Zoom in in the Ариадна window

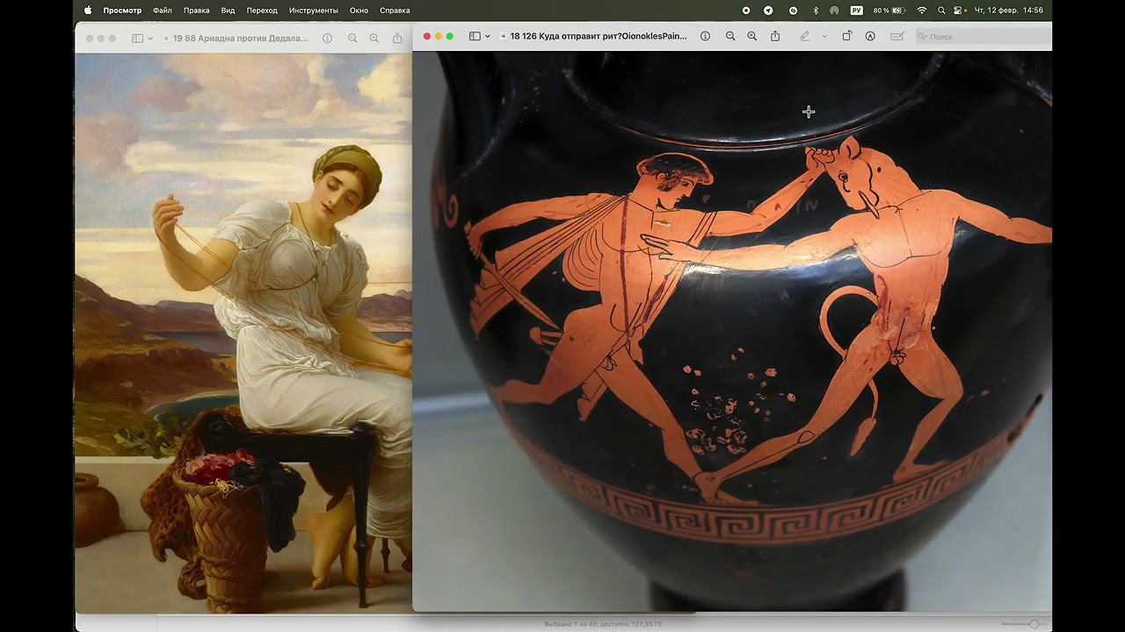coord(374,39)
